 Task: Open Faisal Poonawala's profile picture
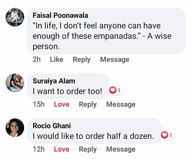point(15,17)
